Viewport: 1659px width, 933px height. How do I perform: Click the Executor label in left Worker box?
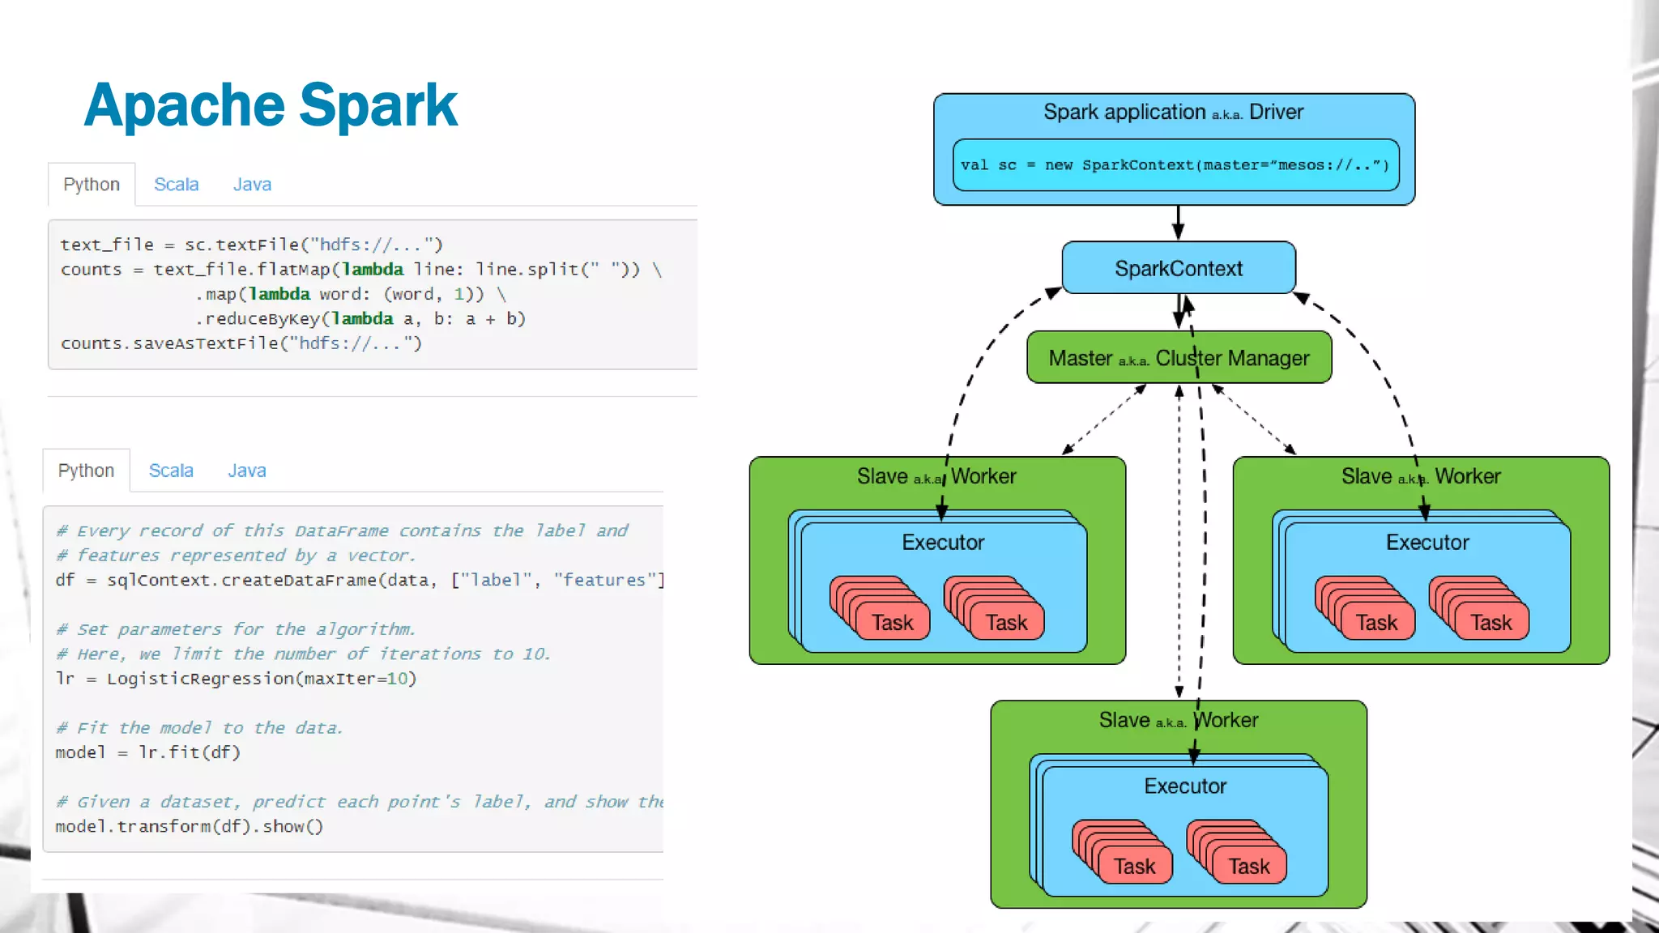coord(943,543)
